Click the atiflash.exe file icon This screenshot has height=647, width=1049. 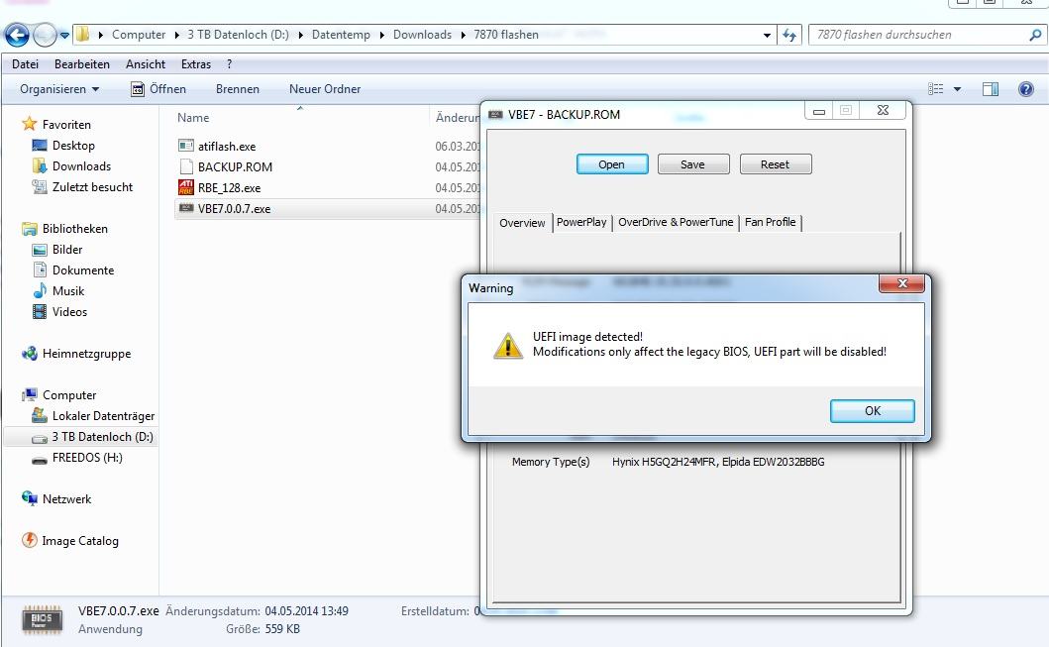pos(186,146)
